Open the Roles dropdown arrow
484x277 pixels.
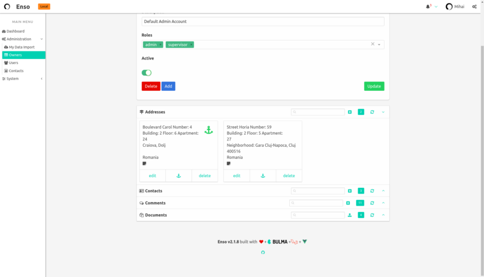pyautogui.click(x=379, y=45)
